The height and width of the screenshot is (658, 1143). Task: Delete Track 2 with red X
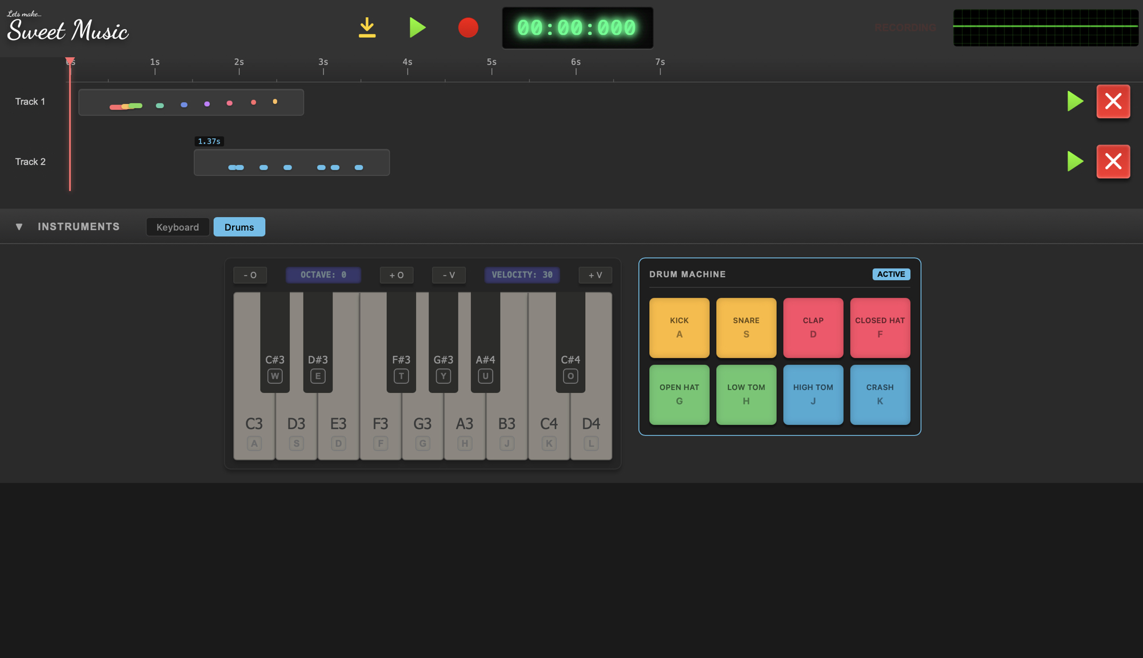pos(1113,162)
